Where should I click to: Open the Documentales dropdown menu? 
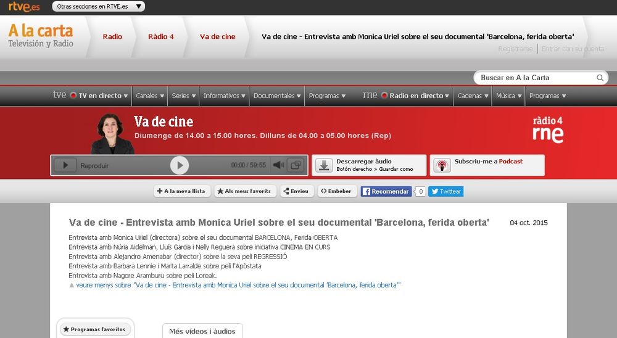277,96
